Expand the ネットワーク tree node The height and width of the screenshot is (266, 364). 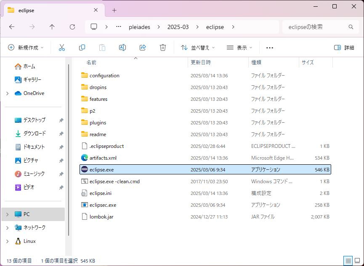click(8, 228)
